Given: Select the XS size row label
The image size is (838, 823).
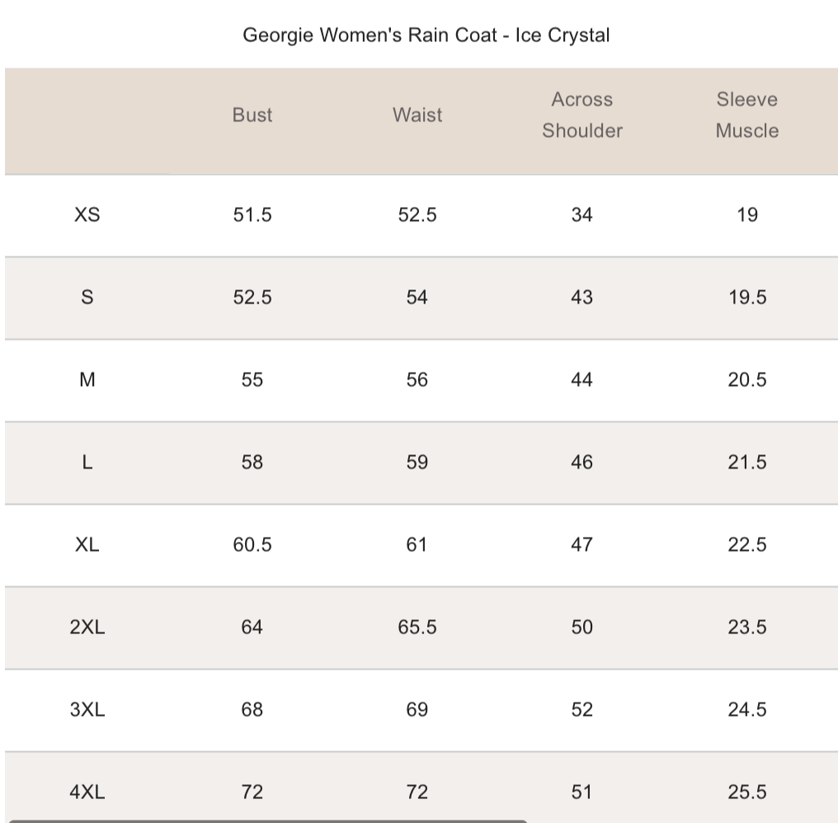Looking at the screenshot, I should [x=87, y=215].
